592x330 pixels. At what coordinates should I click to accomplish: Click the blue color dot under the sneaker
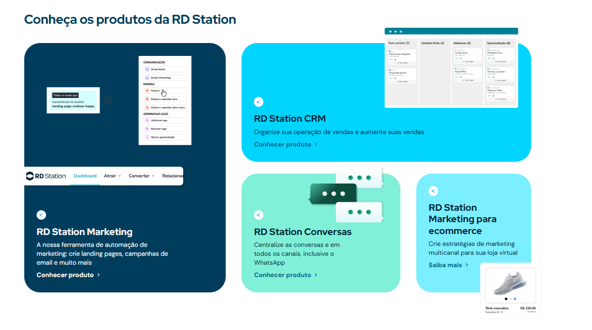coord(515,299)
